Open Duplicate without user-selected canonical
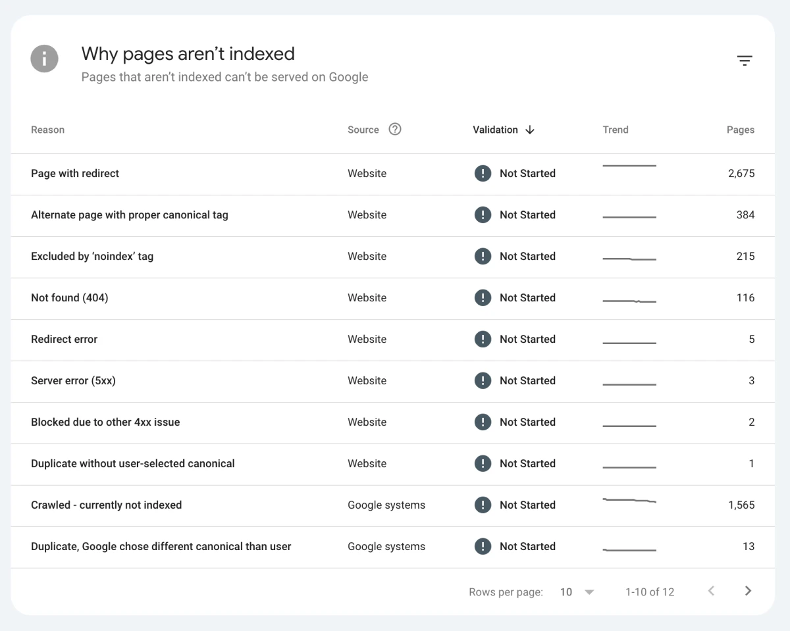790x631 pixels. pyautogui.click(x=133, y=464)
